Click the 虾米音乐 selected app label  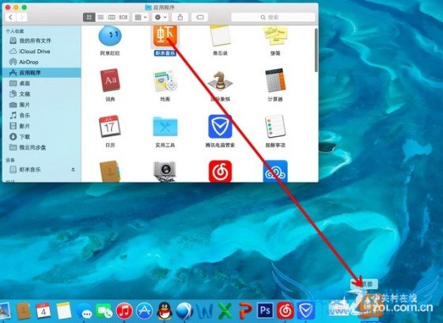(x=165, y=53)
